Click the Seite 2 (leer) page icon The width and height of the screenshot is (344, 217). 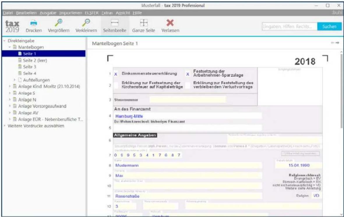20,60
